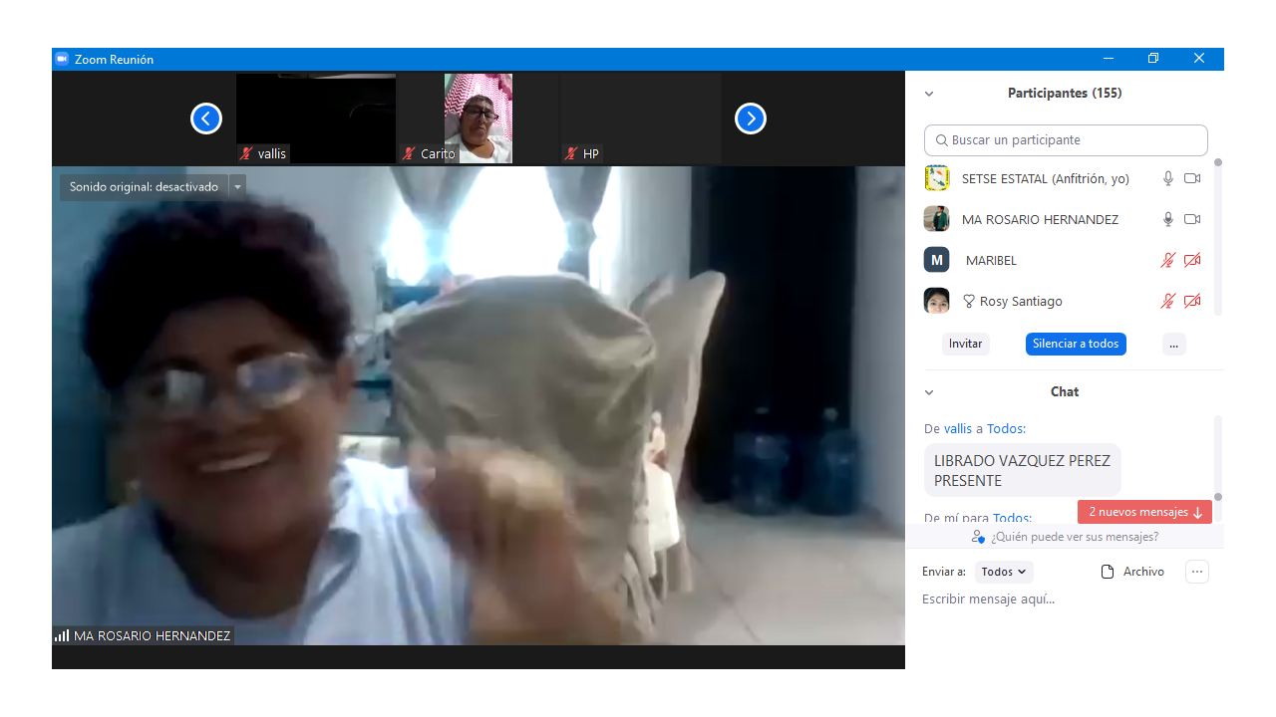Open the Enviar a Todos dropdown
The image size is (1276, 717).
click(x=1004, y=572)
